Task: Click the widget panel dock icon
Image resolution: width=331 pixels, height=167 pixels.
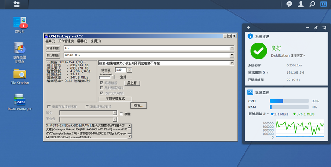Action: coord(324,27)
